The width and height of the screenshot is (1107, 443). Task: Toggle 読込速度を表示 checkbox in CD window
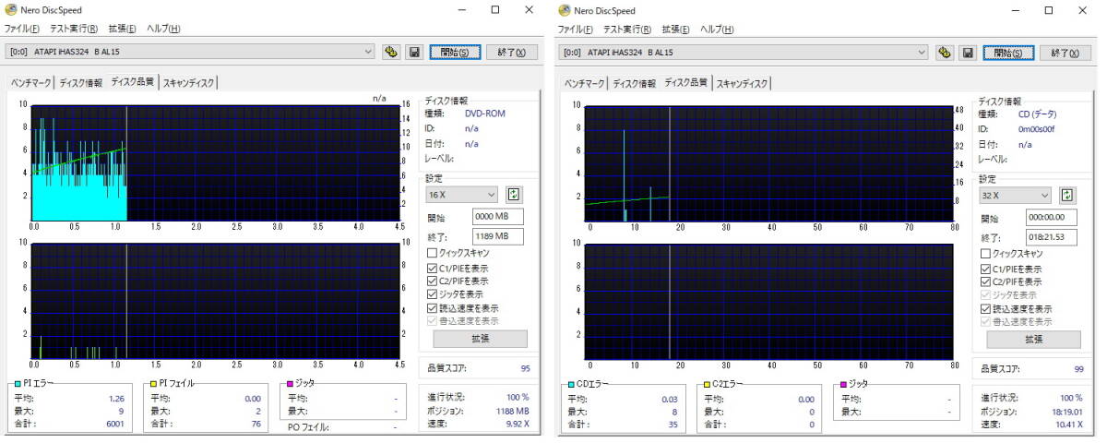[x=985, y=308]
